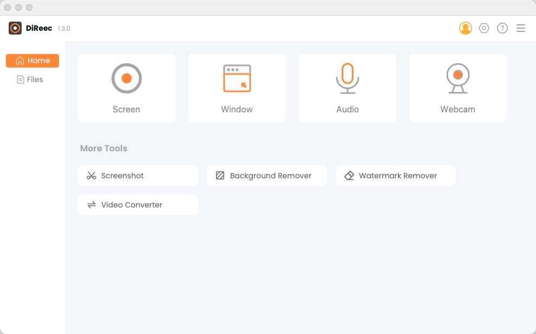The image size is (536, 334).
Task: Click the scissors icon beside Screenshot
Action: point(91,176)
